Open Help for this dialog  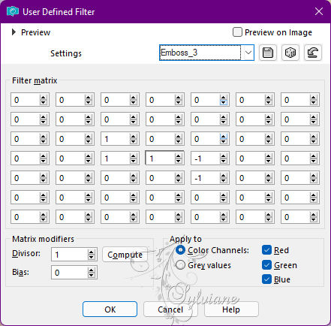coord(231,309)
